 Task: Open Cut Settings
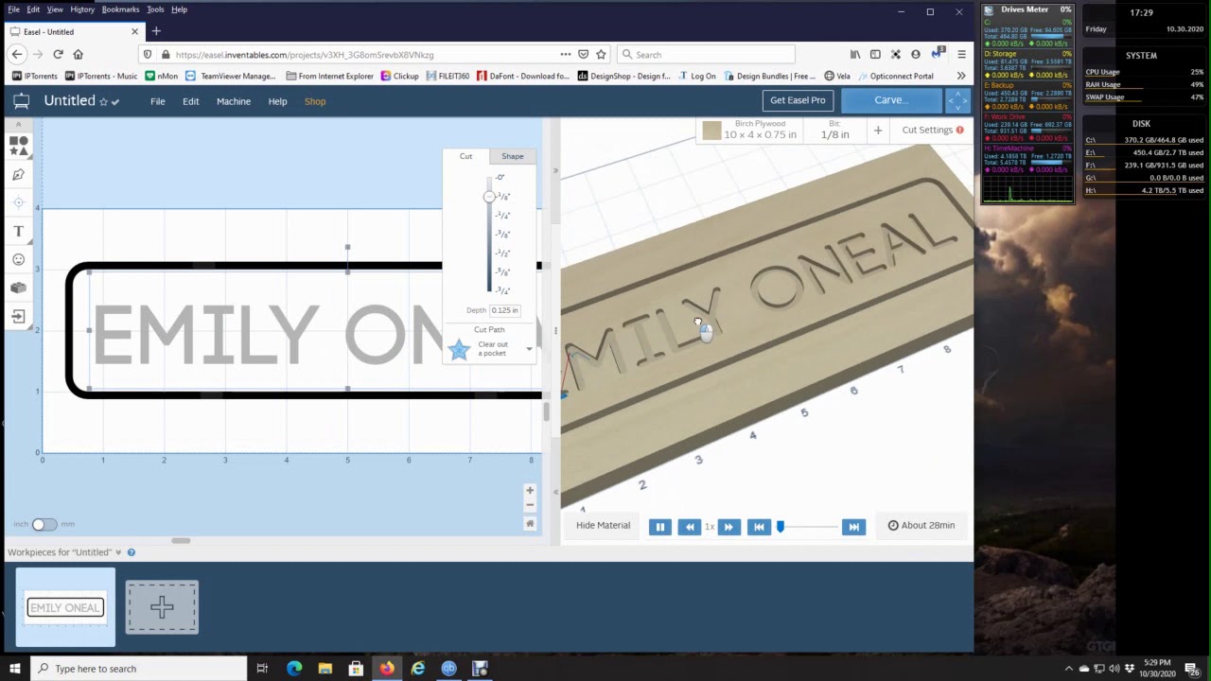click(932, 130)
